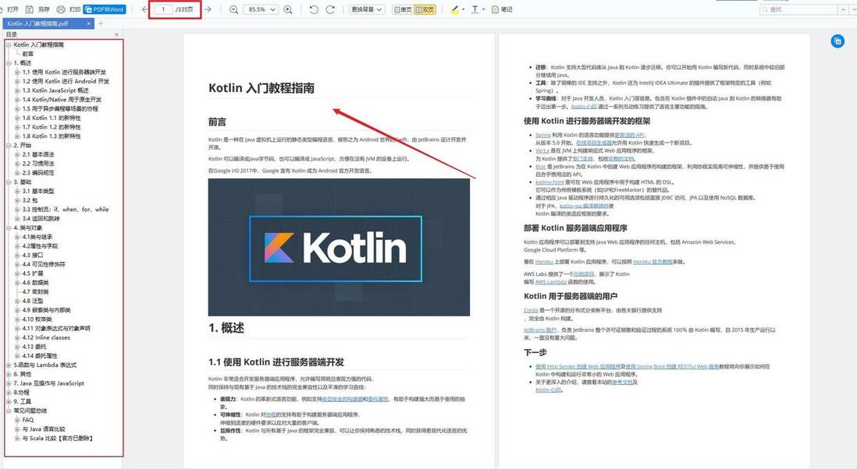Expand the 6. 其他 outline node
The width and height of the screenshot is (857, 469).
pos(9,374)
